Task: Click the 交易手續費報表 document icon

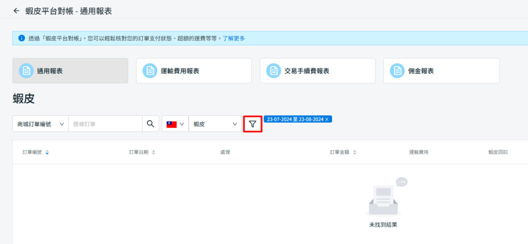Action: pyautogui.click(x=273, y=71)
